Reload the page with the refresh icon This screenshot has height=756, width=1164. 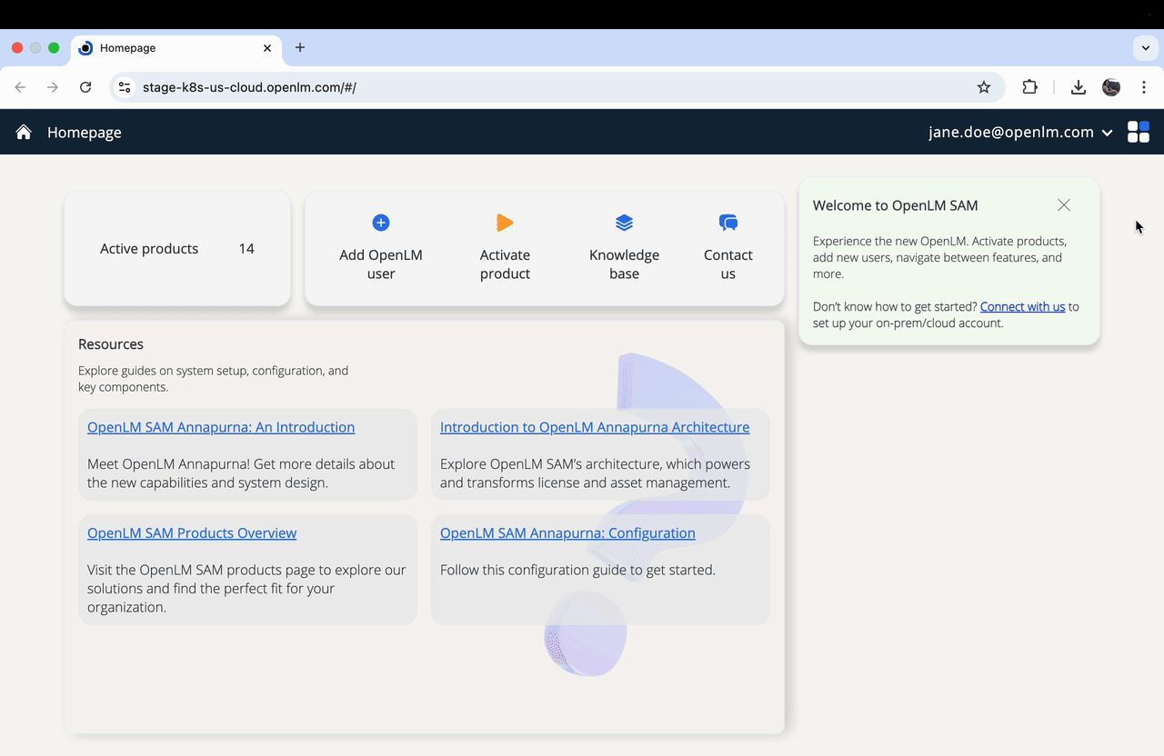tap(85, 87)
